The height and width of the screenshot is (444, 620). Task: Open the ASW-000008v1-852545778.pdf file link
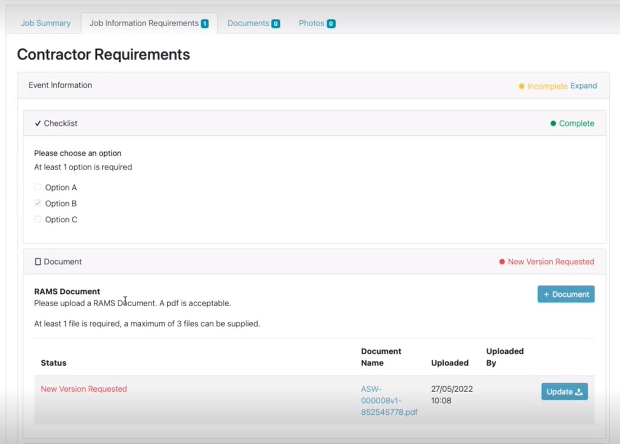coord(389,400)
